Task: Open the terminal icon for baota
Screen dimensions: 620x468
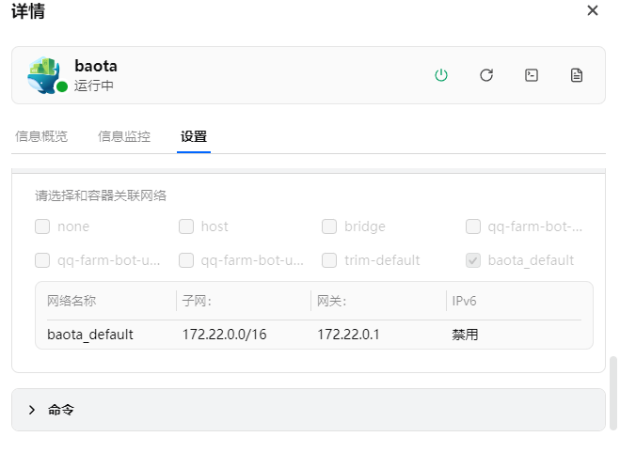Action: (x=532, y=75)
